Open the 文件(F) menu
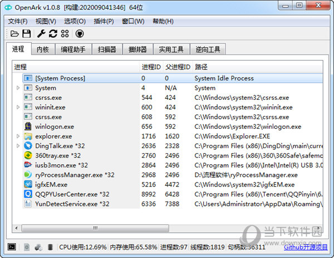 click(18, 21)
